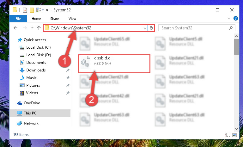Open the File menu
Viewport: 243px width, 147px height.
18,19
